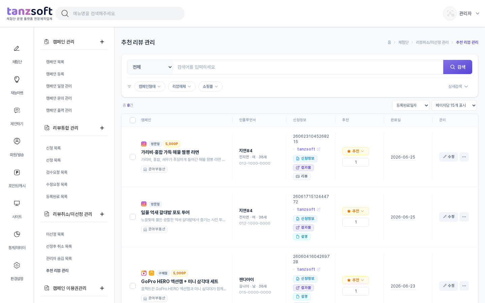Image resolution: width=485 pixels, height=303 pixels.
Task: Open the 페이지당 15개 표시 dropdown
Action: [x=454, y=105]
